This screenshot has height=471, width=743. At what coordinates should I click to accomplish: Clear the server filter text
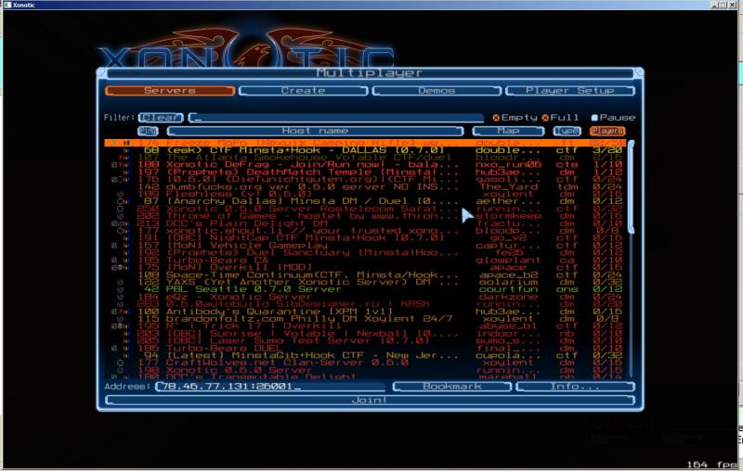click(161, 117)
